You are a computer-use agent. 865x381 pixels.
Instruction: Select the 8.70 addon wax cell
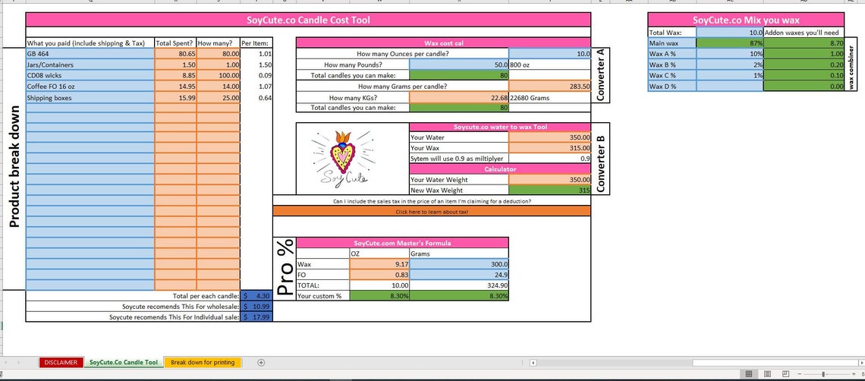pos(804,43)
